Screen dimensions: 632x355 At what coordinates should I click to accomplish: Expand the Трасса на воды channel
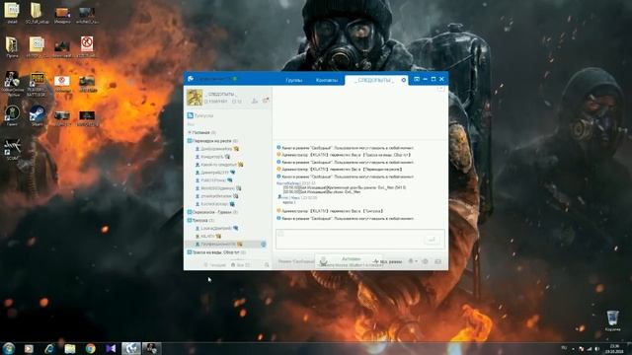(190, 252)
